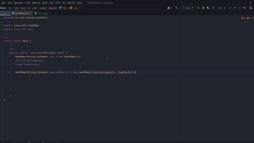The width and height of the screenshot is (254, 143).
Task: Click the Main class icon in breadcrumb
Action: click(x=60, y=8)
